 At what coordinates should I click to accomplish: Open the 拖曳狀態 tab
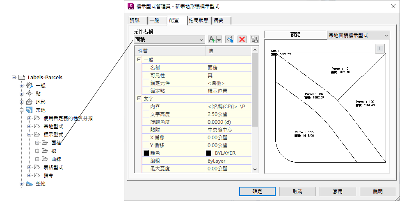pos(199,20)
